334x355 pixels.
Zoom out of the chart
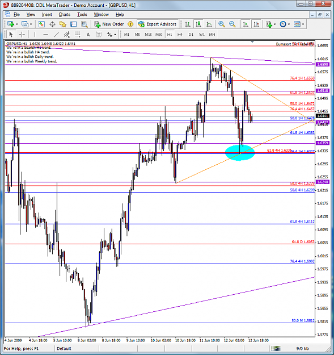[232, 24]
